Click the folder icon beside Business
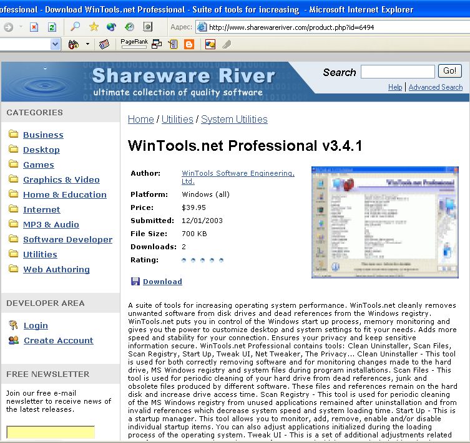Screen dimensions: 470x443 [14, 134]
